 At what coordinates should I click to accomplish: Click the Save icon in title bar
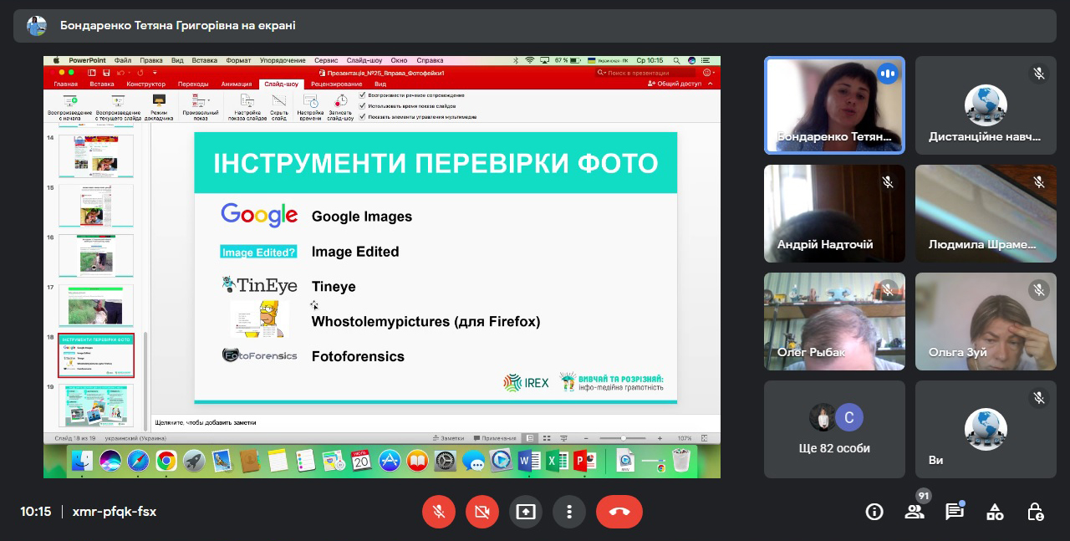[x=106, y=73]
